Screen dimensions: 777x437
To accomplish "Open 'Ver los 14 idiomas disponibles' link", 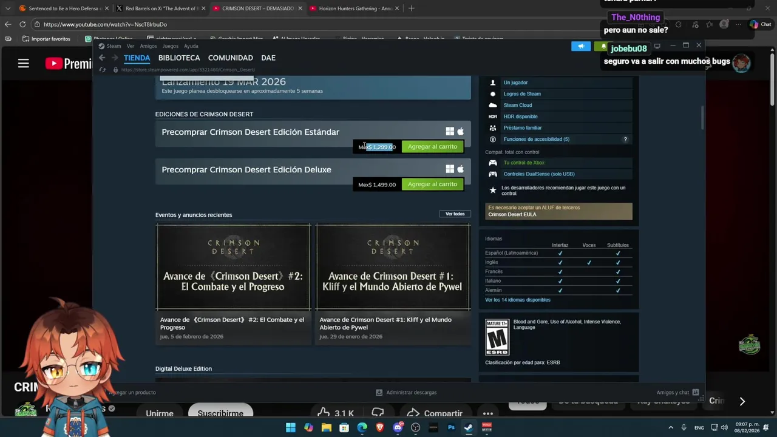I will [518, 300].
